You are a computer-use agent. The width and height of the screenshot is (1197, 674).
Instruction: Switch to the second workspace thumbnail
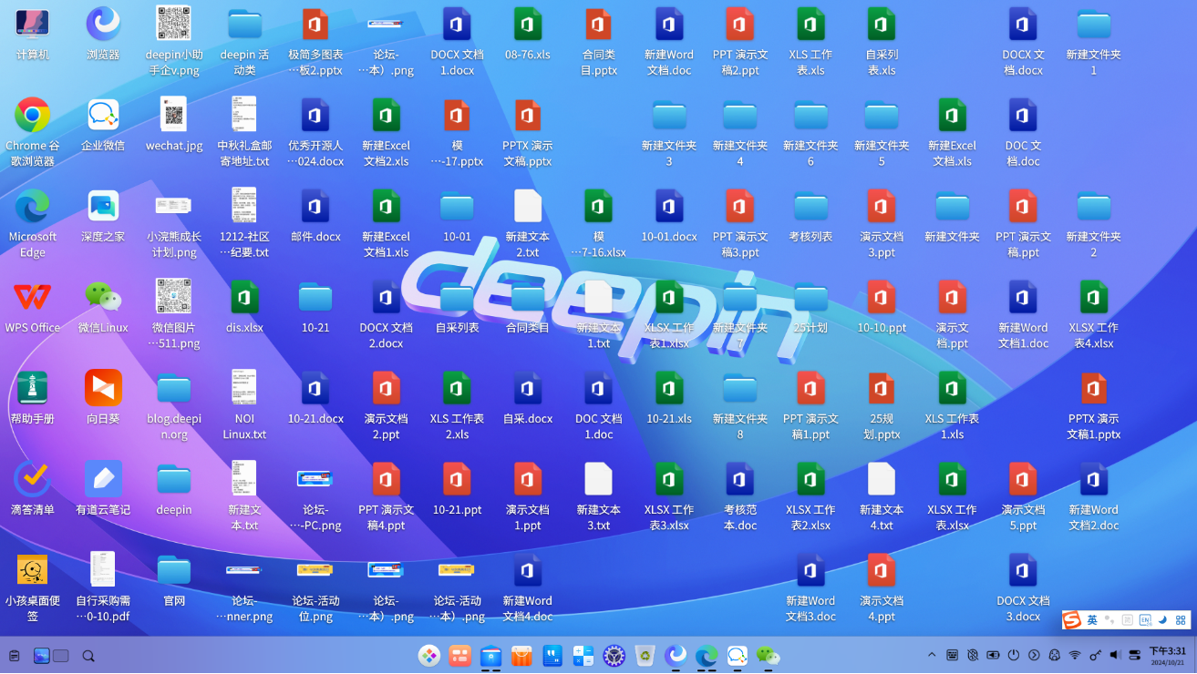61,656
